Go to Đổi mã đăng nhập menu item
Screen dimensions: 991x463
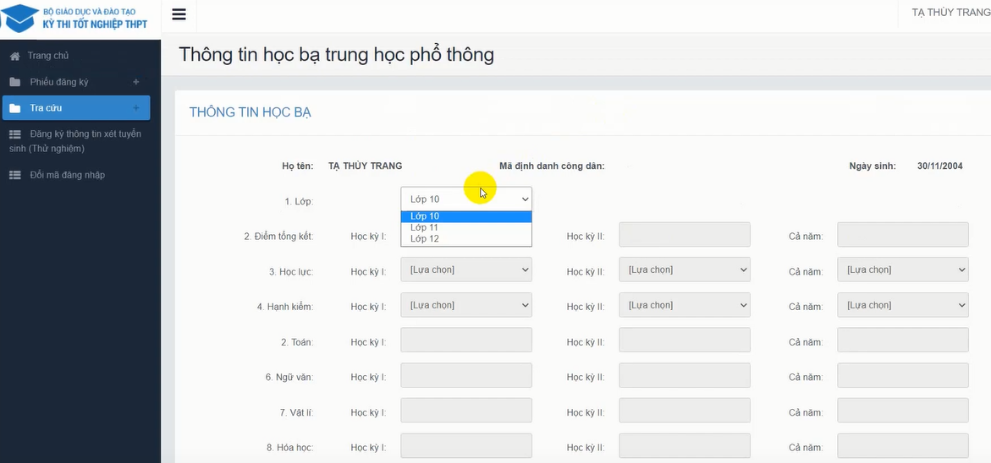click(x=67, y=175)
